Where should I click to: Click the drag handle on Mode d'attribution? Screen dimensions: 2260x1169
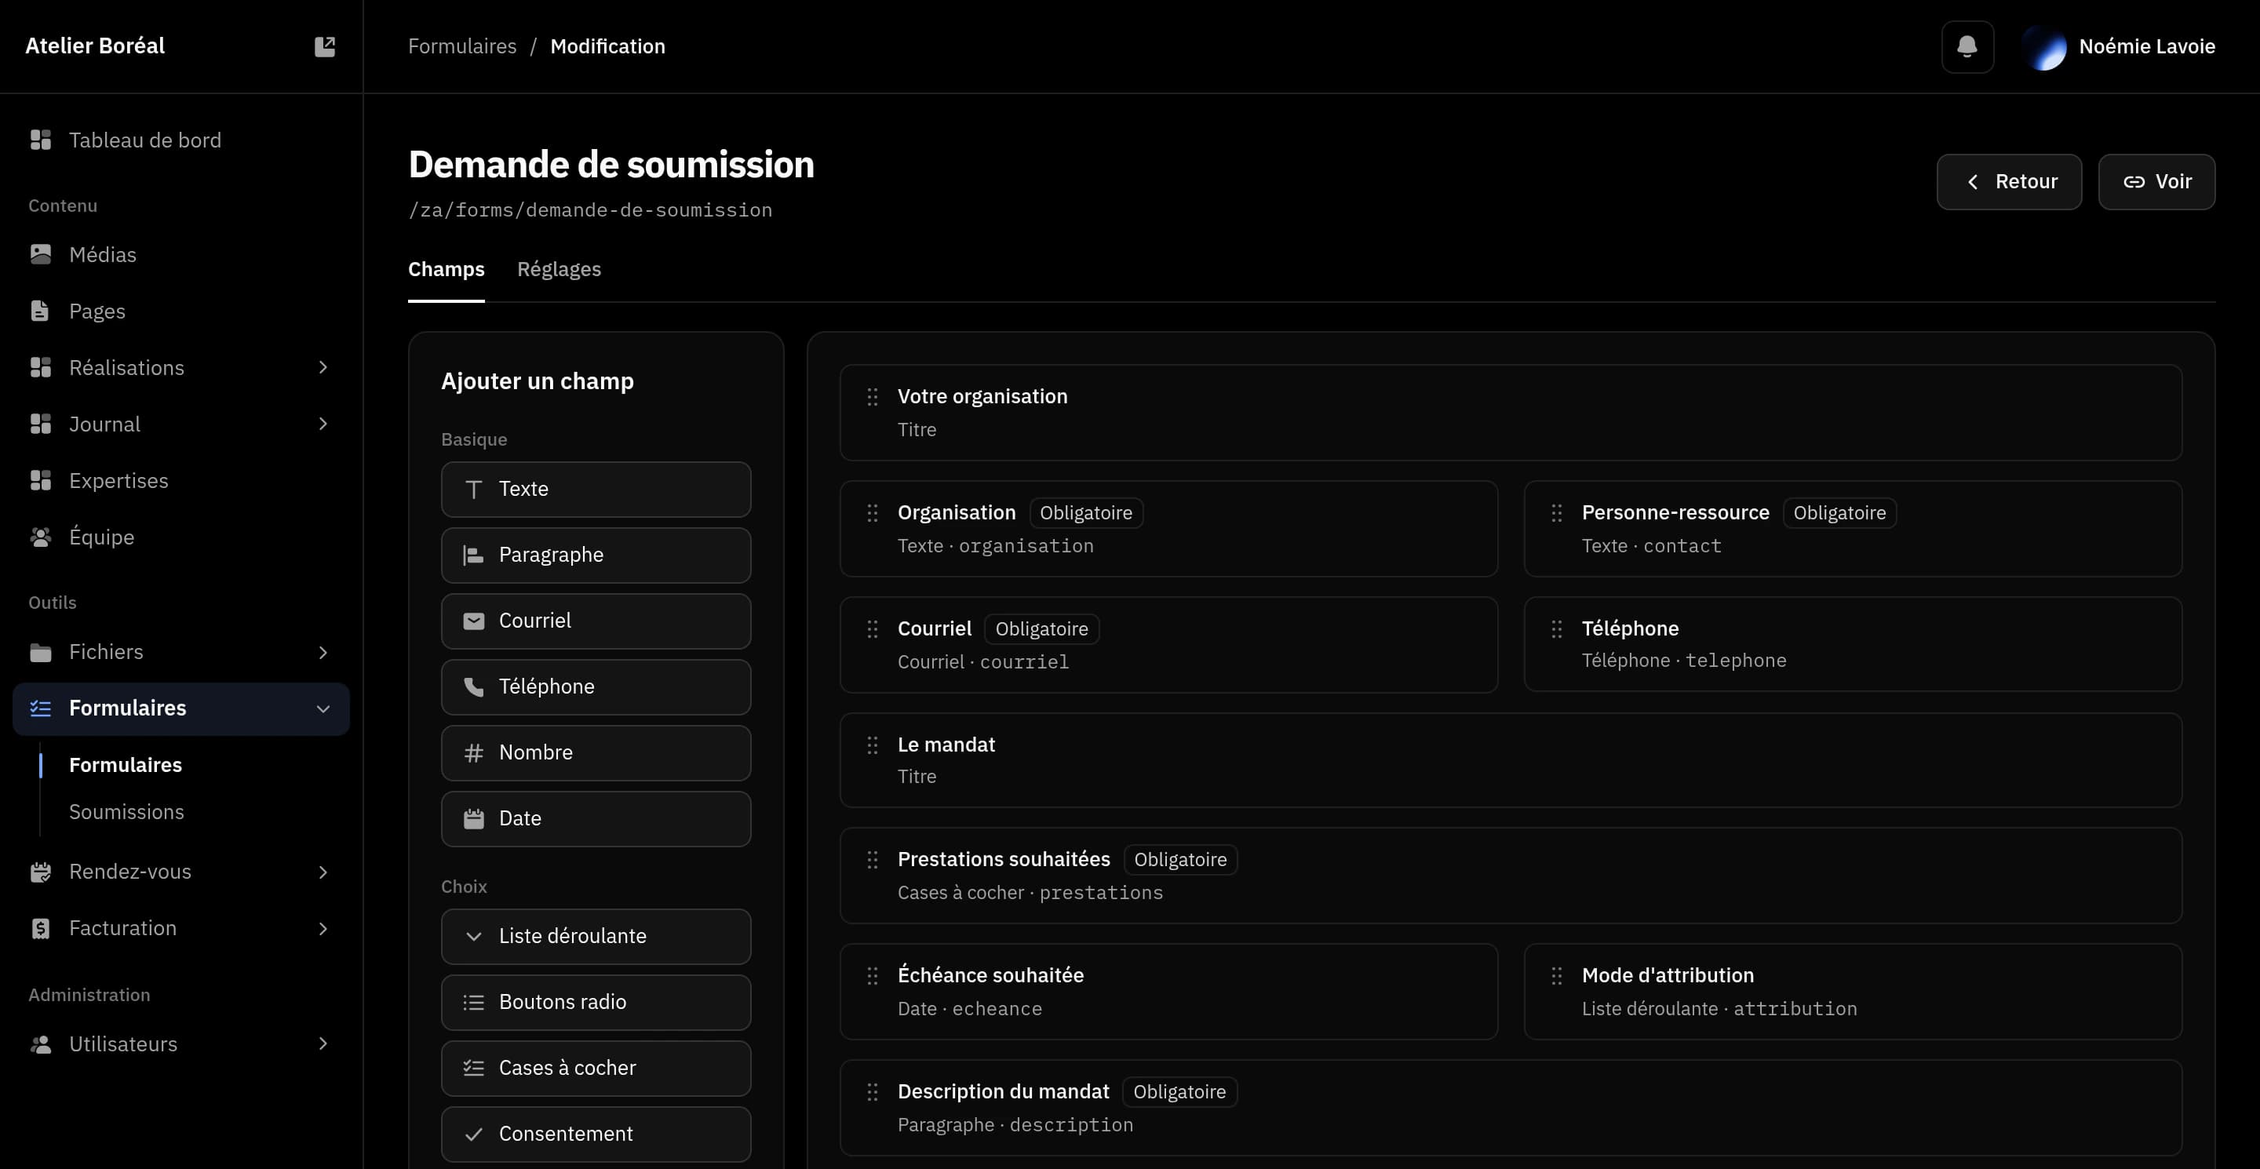[1556, 976]
